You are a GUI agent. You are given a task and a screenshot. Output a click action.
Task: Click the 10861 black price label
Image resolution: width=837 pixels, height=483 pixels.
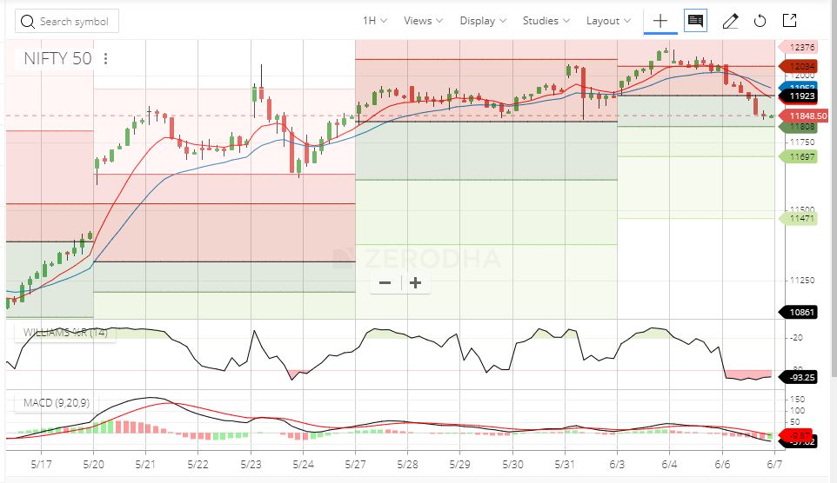point(799,313)
